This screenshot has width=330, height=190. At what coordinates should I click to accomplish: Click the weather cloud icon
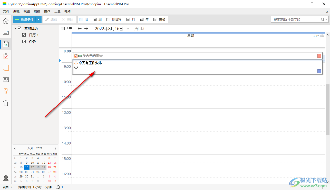(x=322, y=36)
